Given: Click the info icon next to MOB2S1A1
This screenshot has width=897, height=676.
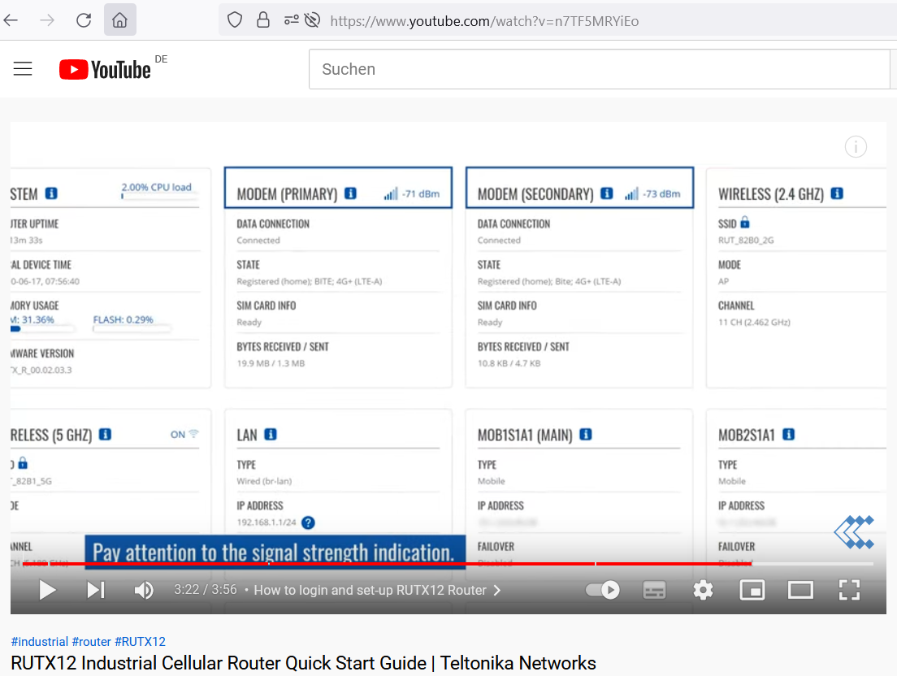Looking at the screenshot, I should [789, 434].
